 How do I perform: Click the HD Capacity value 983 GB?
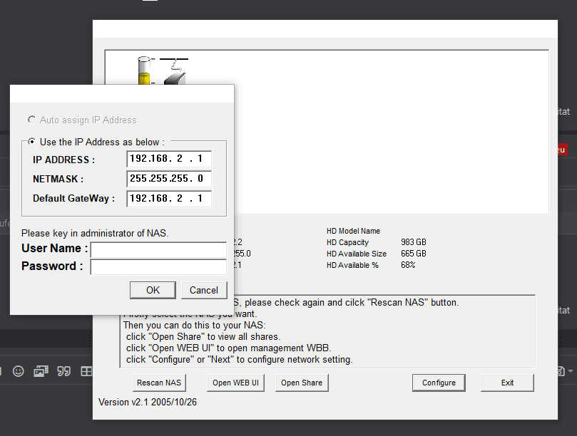[414, 242]
